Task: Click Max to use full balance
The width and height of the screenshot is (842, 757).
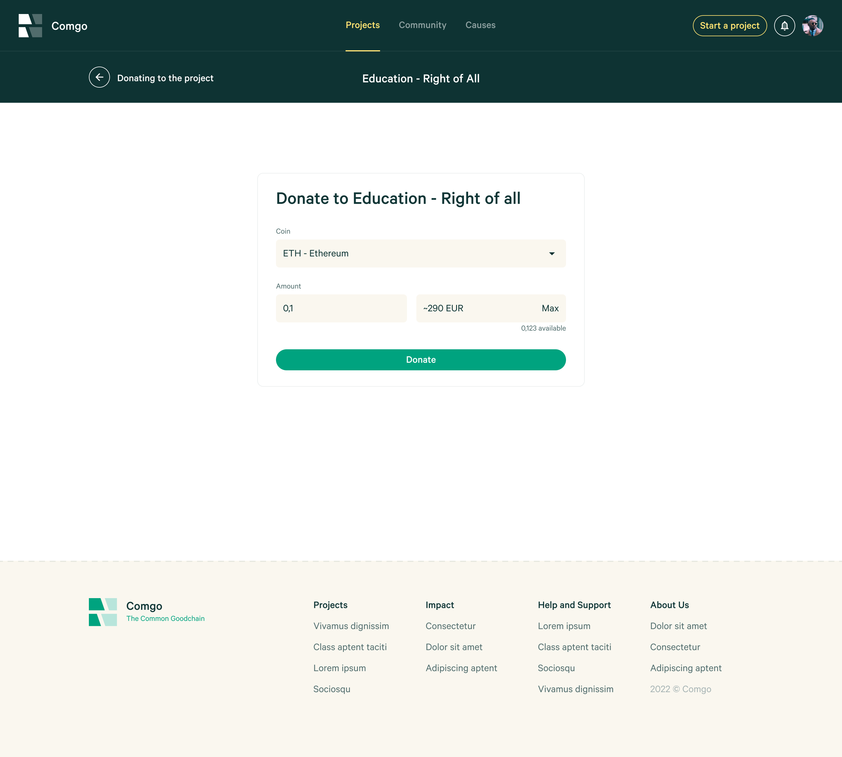Action: click(550, 309)
